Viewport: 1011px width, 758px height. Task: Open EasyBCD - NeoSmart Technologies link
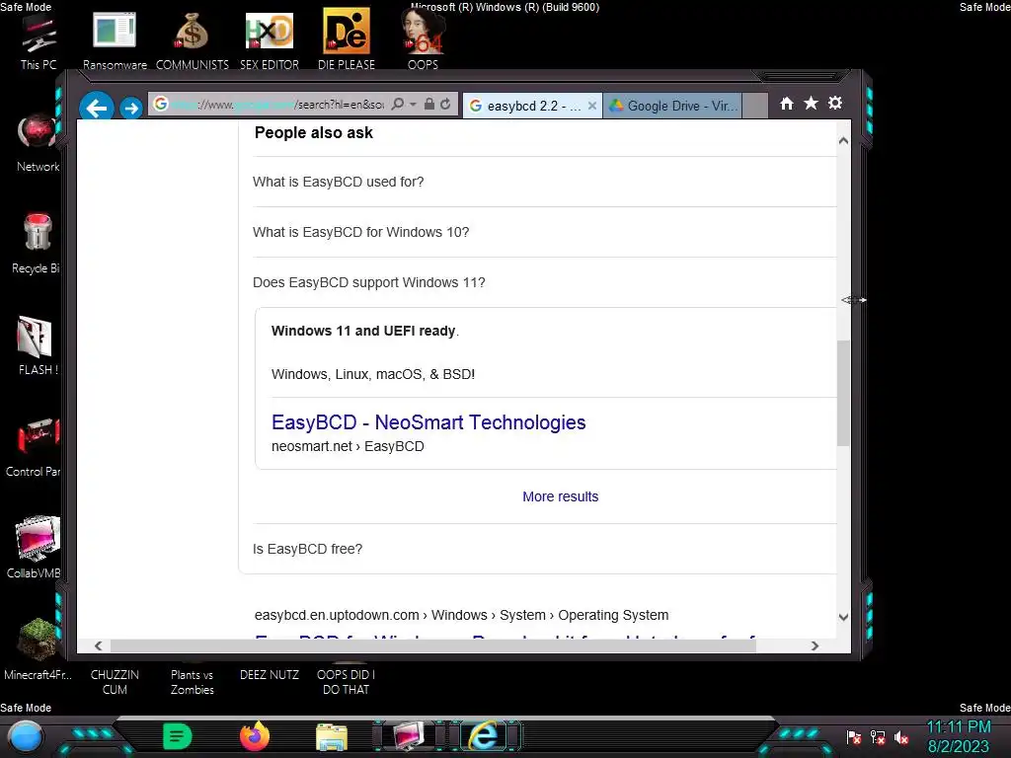tap(428, 422)
